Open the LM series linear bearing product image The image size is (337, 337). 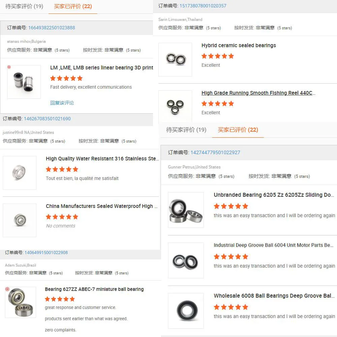(24, 82)
